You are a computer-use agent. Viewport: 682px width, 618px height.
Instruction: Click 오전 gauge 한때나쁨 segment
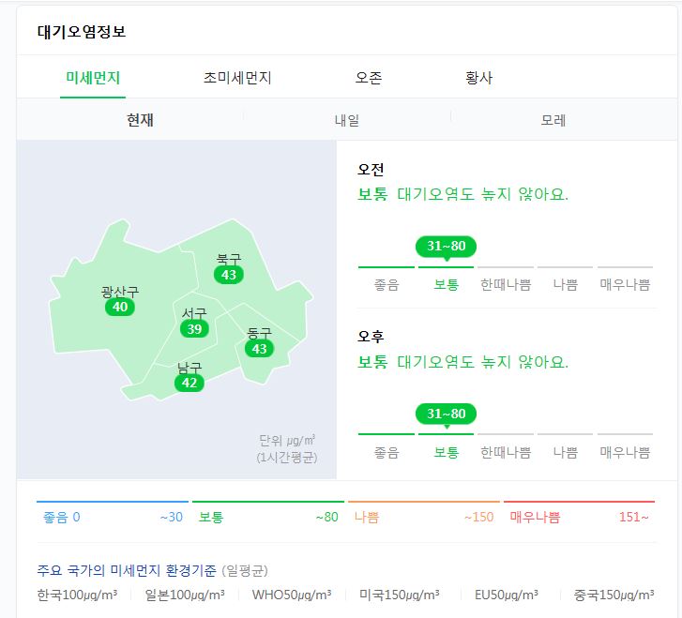(x=506, y=284)
